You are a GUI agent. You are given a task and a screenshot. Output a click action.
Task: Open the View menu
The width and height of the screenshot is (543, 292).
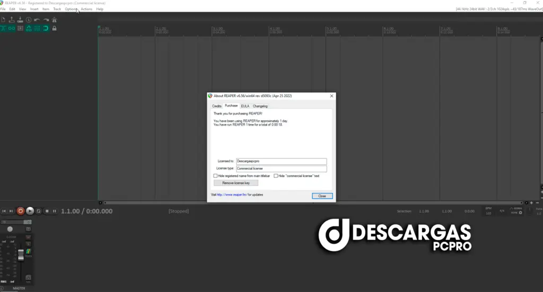22,9
